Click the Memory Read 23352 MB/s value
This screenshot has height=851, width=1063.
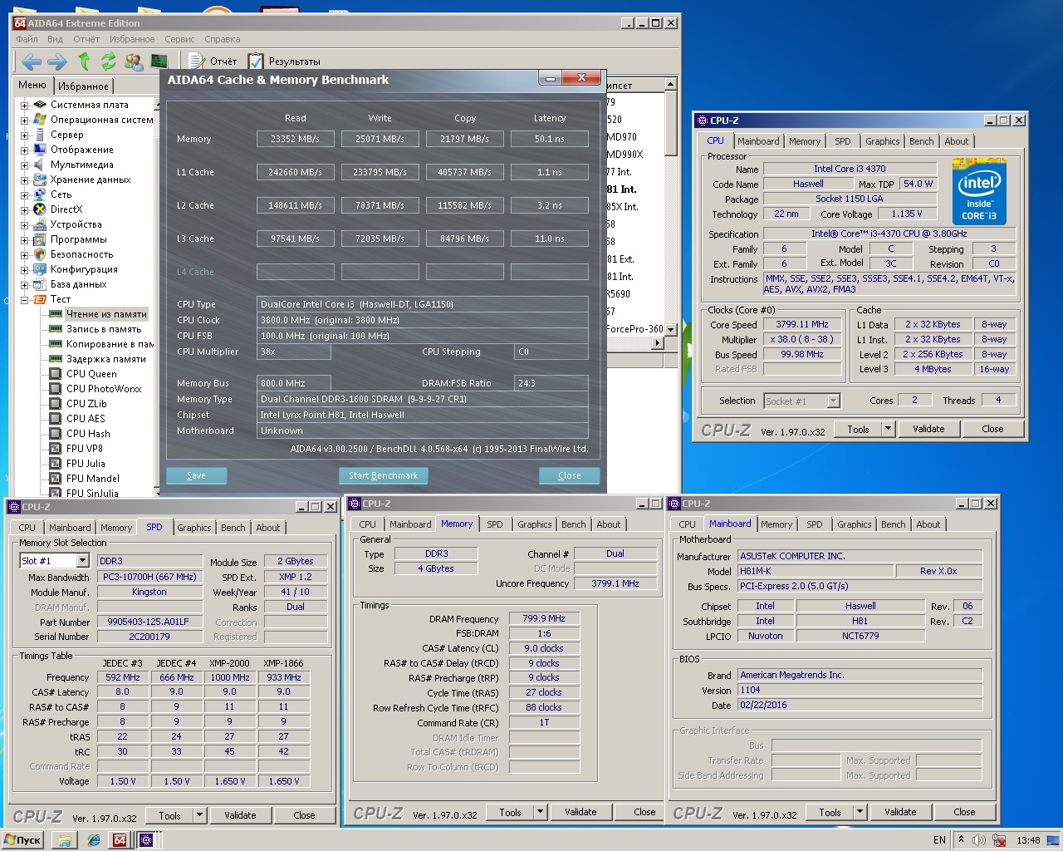pyautogui.click(x=295, y=139)
